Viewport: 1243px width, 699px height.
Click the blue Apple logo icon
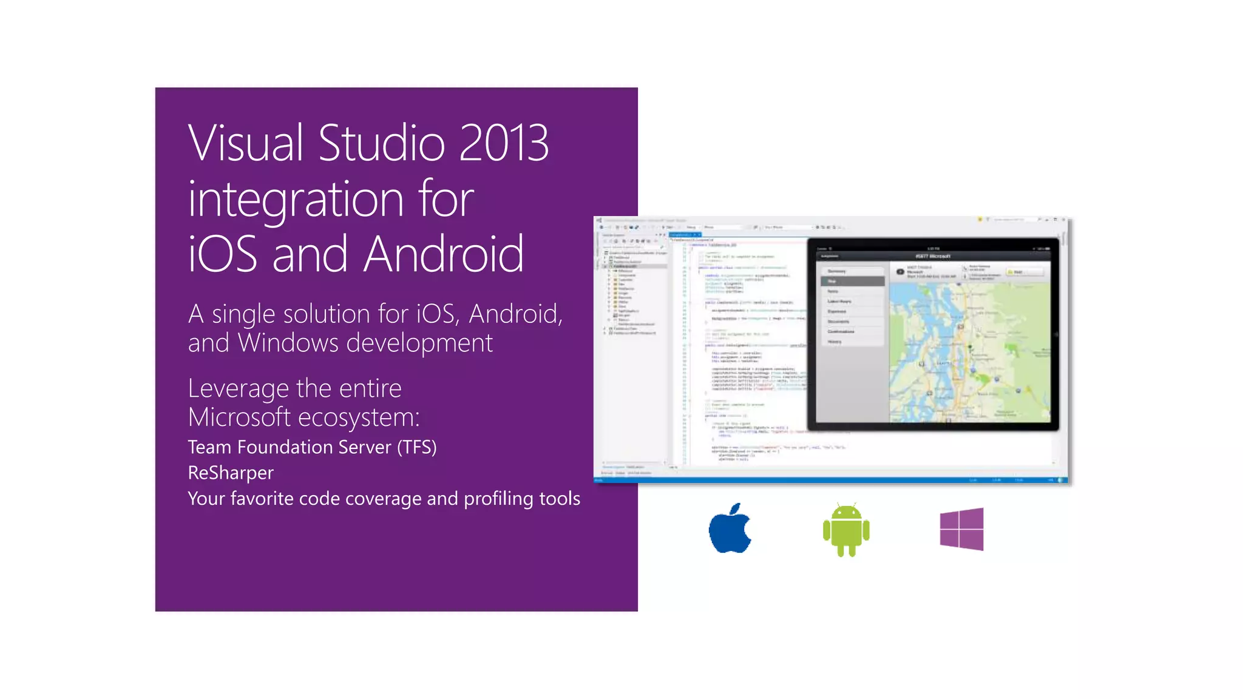click(x=730, y=528)
